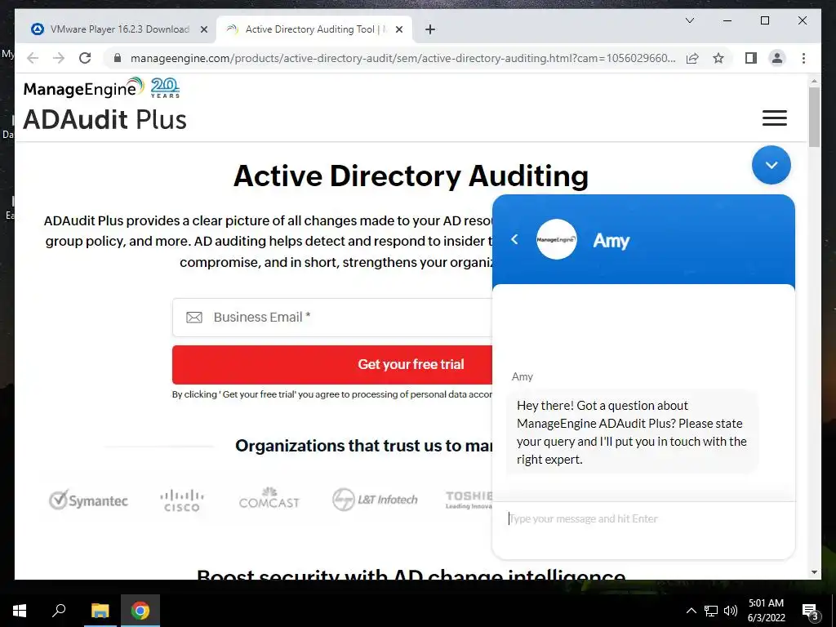836x627 pixels.
Task: Open the ADAudit Plus product title link
Action: (105, 119)
